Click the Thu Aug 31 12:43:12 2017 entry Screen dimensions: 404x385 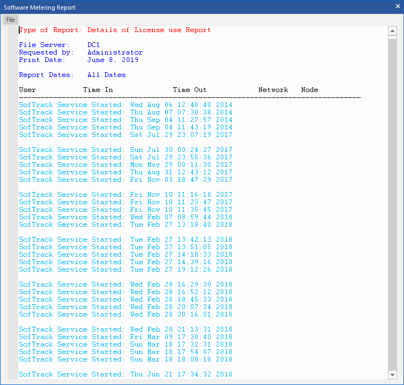coord(126,172)
